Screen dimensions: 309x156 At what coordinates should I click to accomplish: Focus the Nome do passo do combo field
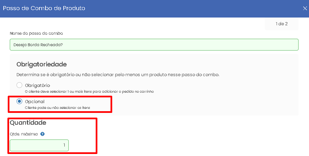tap(154, 45)
